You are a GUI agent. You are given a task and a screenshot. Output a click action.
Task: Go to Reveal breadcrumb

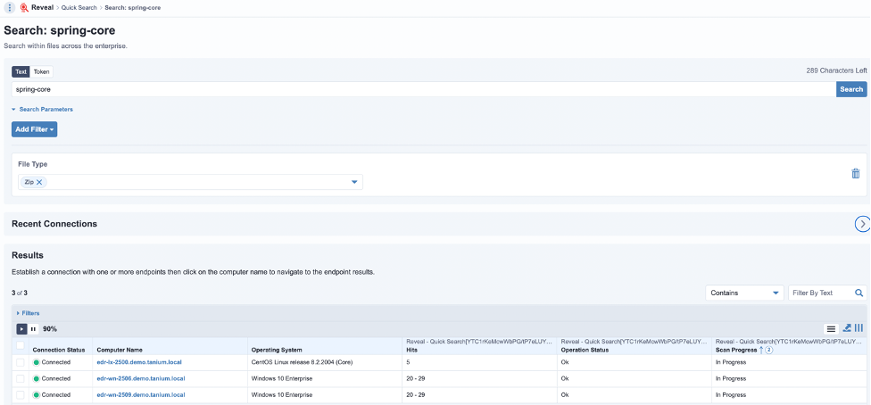point(42,8)
